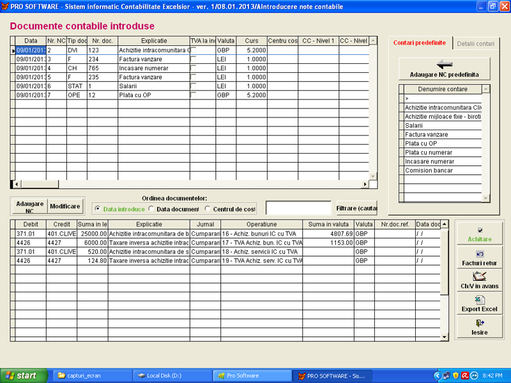
Task: Click left arrow of documents horizontal scrollbar
Action: tap(17, 184)
